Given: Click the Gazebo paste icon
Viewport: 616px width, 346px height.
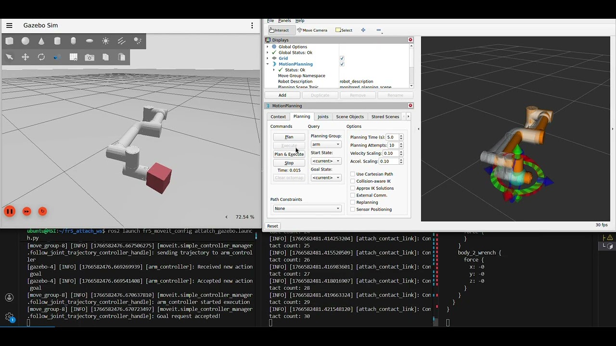Looking at the screenshot, I should point(122,57).
